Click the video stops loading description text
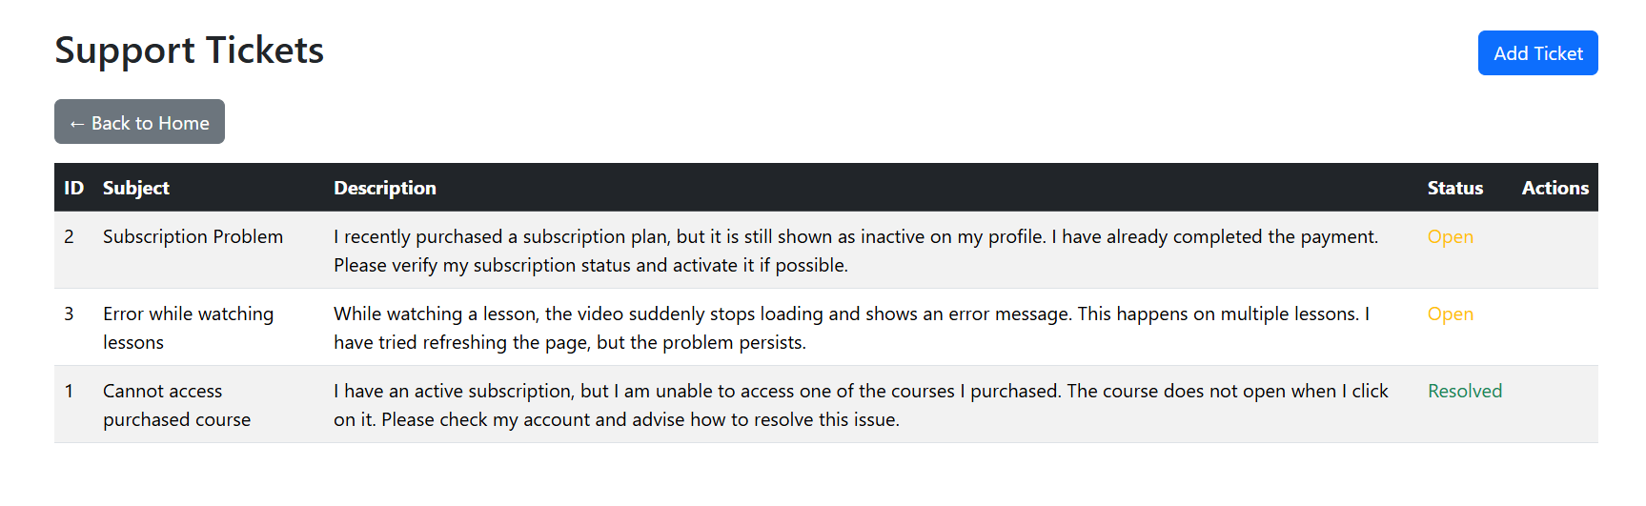The height and width of the screenshot is (506, 1646). tap(850, 327)
